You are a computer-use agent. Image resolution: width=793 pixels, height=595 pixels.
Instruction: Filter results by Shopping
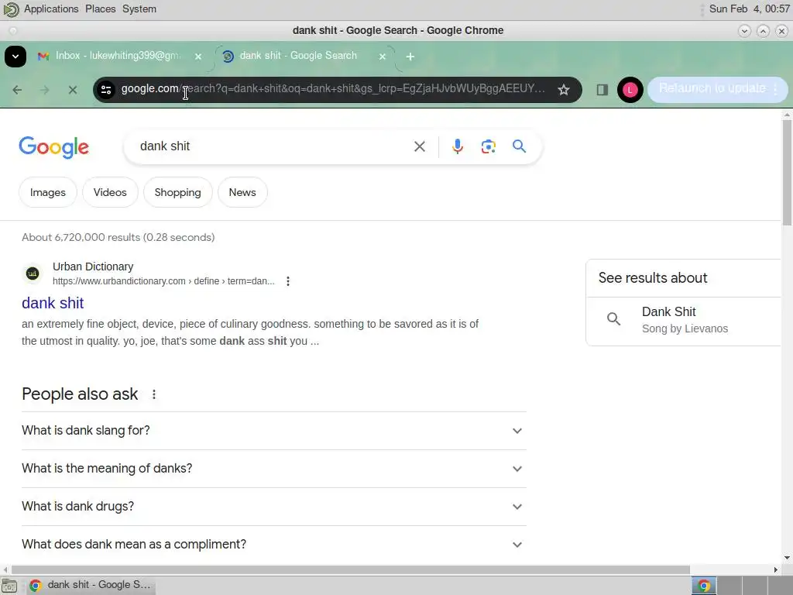[x=177, y=192]
